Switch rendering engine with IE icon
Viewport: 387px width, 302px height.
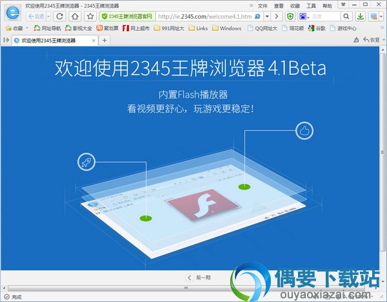click(257, 17)
